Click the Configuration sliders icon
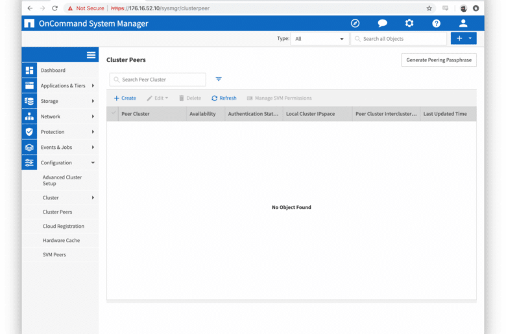 pyautogui.click(x=29, y=162)
